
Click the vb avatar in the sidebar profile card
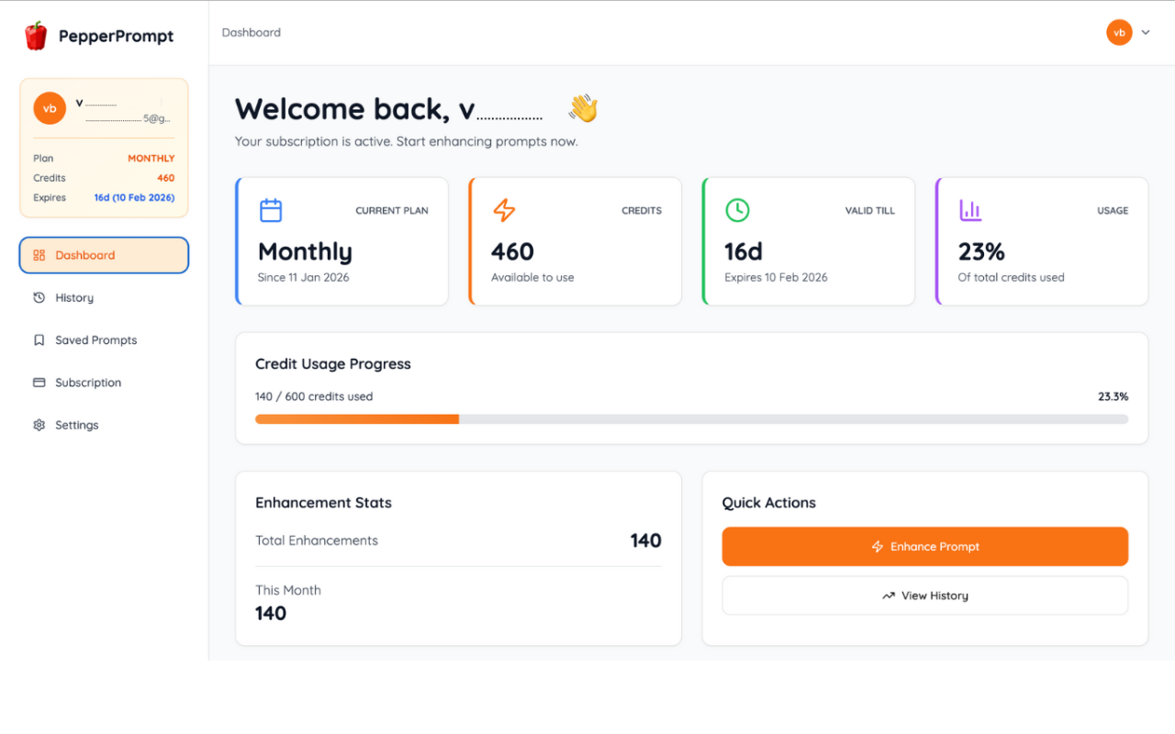[50, 108]
